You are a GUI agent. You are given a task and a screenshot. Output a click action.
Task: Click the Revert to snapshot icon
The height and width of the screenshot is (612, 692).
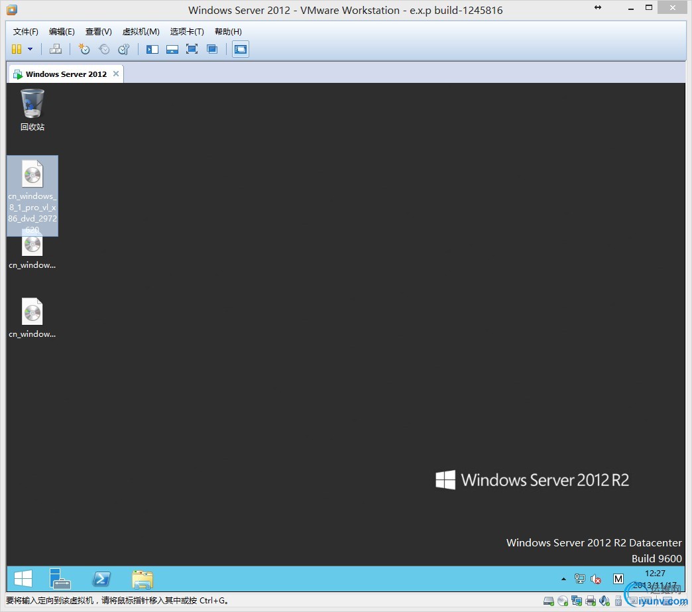click(x=104, y=49)
